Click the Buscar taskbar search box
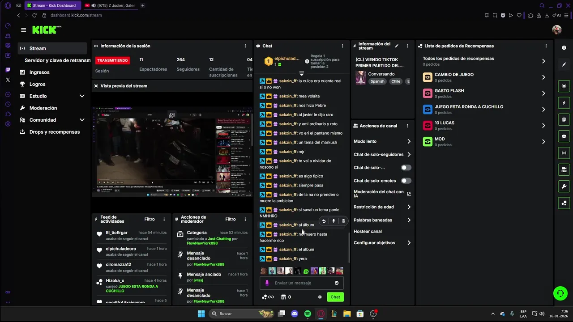Viewport: 573px width, 322px height. click(x=242, y=314)
